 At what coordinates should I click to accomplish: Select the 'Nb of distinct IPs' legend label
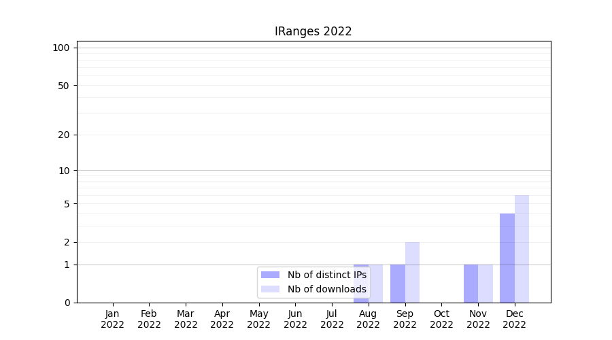click(x=326, y=275)
